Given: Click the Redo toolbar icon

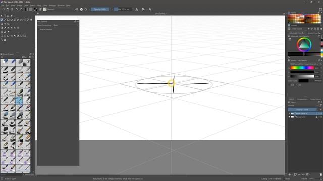Looking at the screenshot, I should pos(21,9).
